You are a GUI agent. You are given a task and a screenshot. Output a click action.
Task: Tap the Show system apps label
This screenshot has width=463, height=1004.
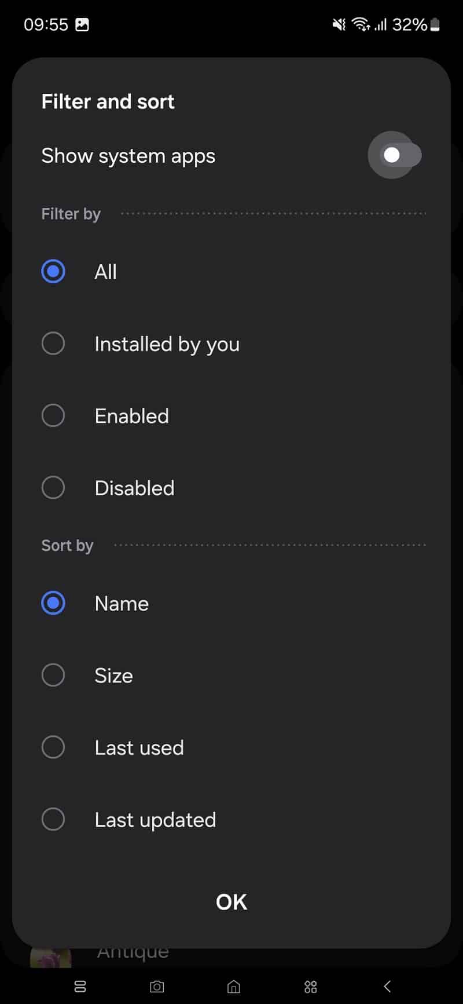(x=128, y=156)
